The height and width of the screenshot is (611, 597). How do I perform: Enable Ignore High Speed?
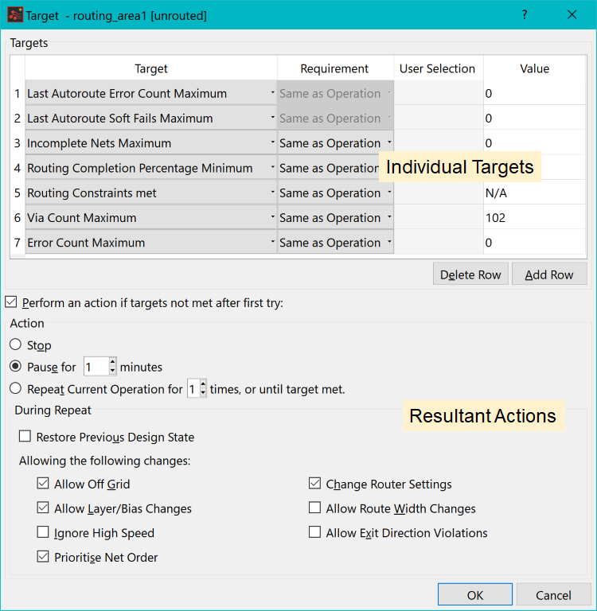43,532
